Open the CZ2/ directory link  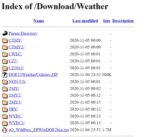pyautogui.click(x=13, y=61)
